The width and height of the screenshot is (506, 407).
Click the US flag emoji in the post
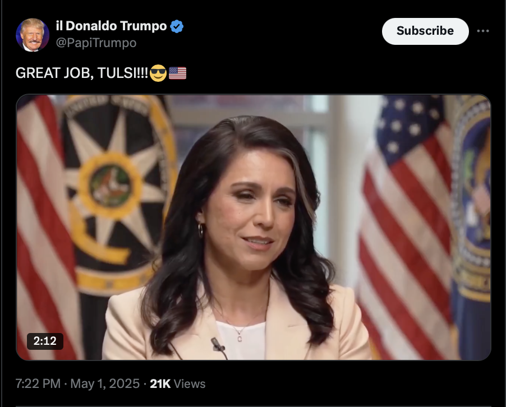click(x=177, y=73)
